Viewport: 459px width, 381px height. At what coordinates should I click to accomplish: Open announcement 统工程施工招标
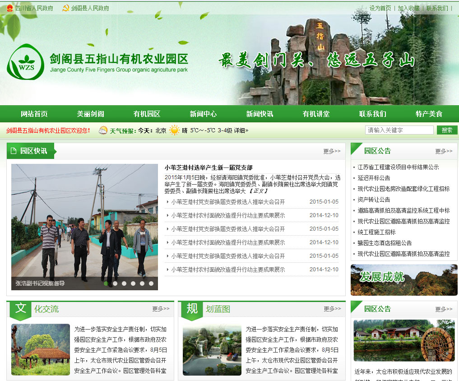tap(376, 232)
